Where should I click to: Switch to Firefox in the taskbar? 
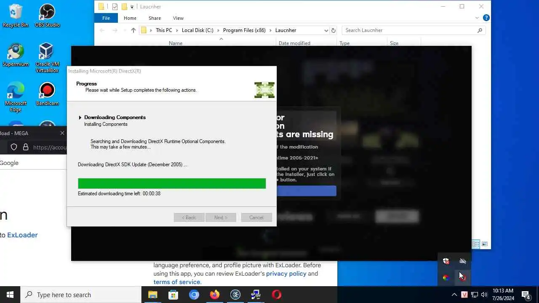(x=214, y=295)
